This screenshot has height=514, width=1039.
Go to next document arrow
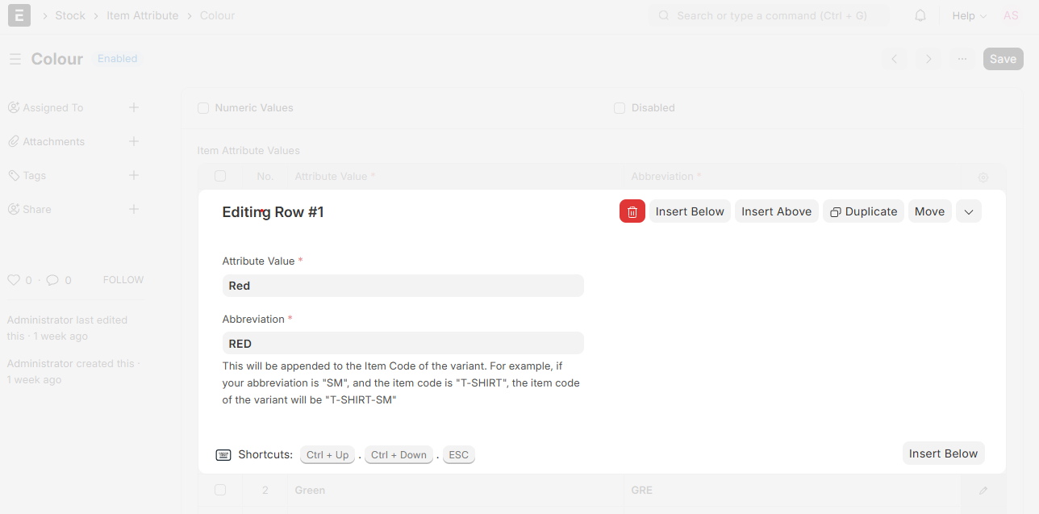click(928, 59)
